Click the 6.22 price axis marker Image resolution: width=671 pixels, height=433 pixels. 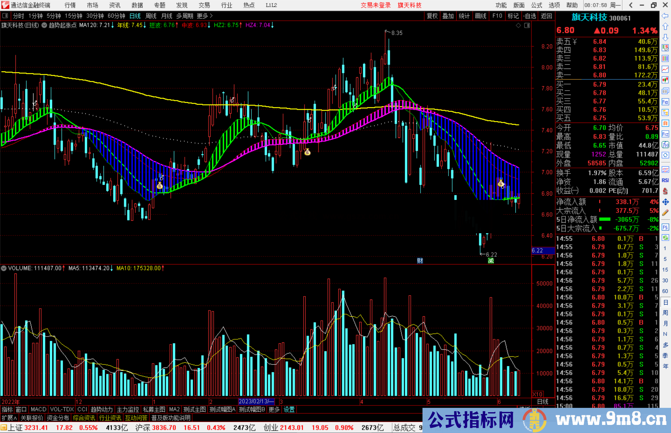click(542, 250)
